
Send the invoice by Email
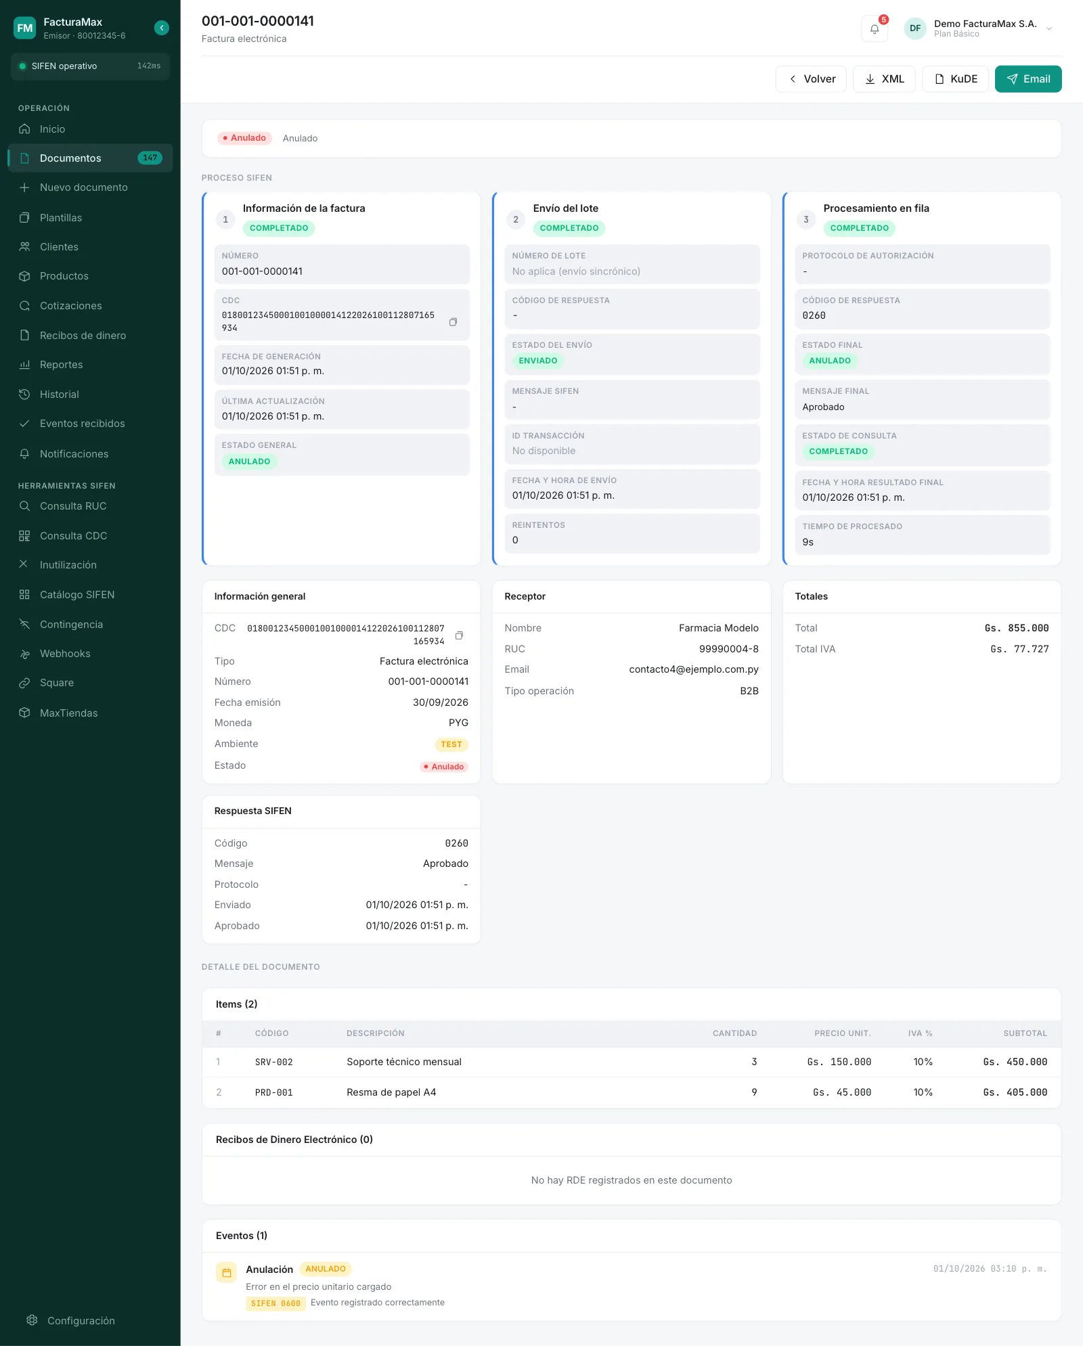click(x=1028, y=79)
